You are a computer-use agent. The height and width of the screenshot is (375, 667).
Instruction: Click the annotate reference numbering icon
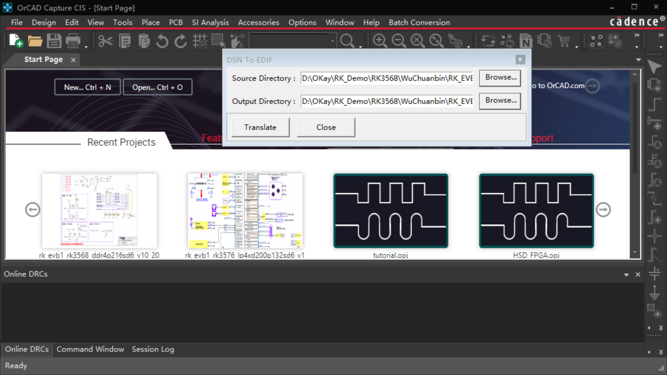[x=488, y=41]
